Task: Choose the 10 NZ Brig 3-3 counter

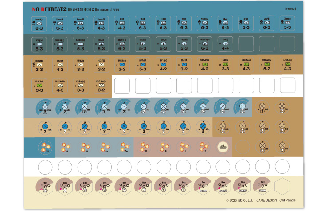Action: [39, 86]
